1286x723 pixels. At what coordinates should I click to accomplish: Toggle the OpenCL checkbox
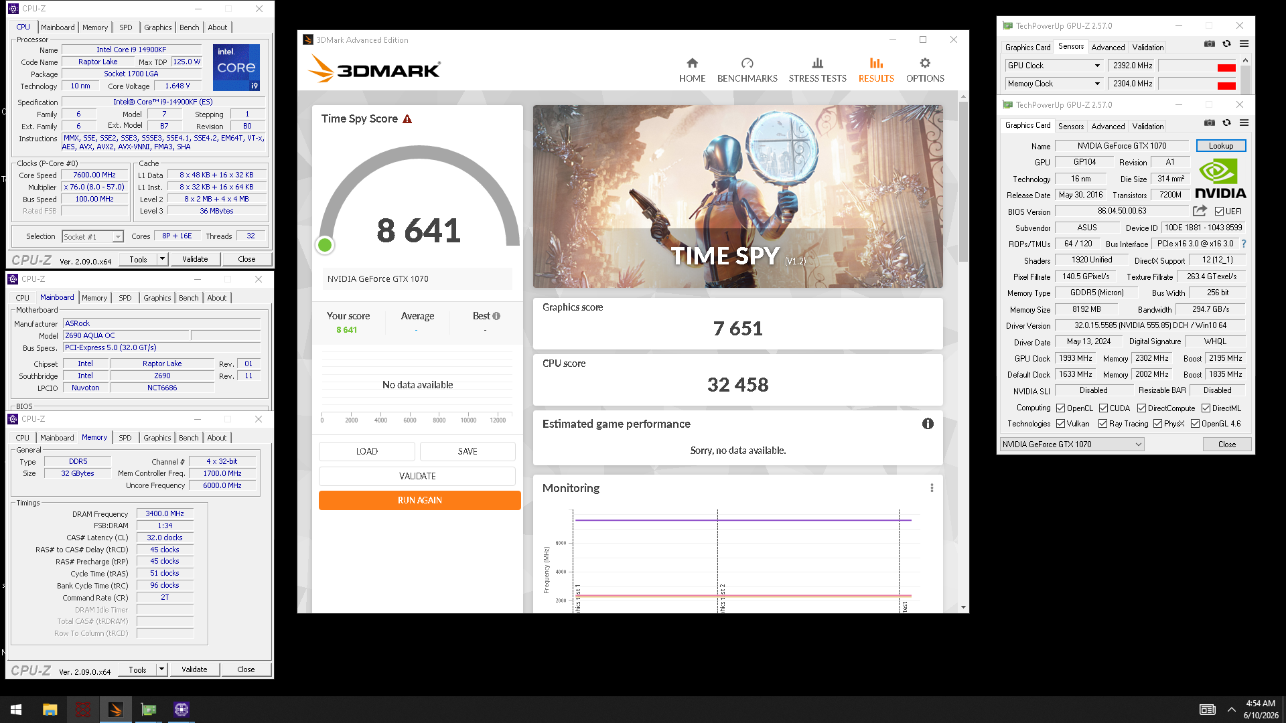pos(1060,408)
